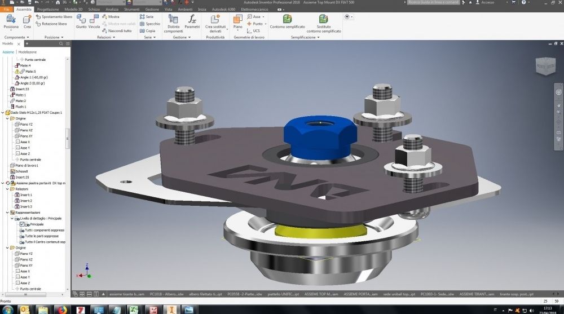Click the UCS tool
Viewport: 564px width, 314px height.
coord(253,31)
